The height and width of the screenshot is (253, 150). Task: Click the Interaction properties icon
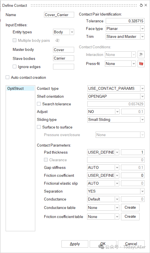[x=141, y=54]
